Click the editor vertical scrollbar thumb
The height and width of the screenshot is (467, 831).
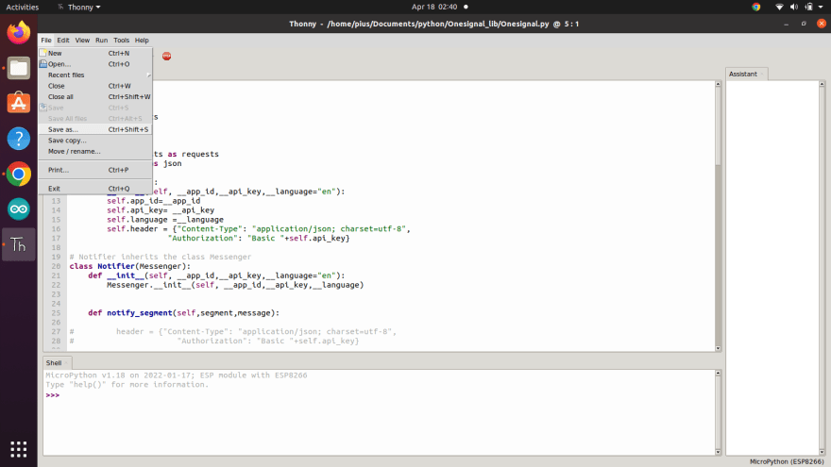click(718, 127)
